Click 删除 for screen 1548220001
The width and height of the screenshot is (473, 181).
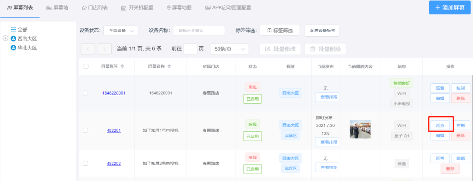click(461, 98)
